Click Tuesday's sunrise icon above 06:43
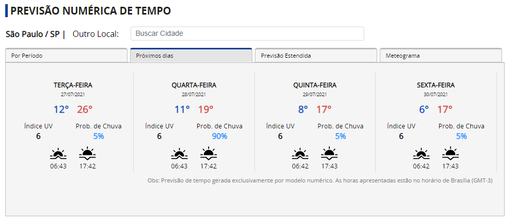The width and height of the screenshot is (514, 222). tap(58, 154)
